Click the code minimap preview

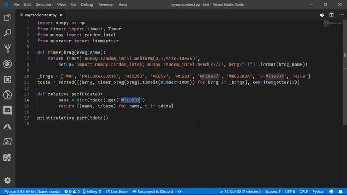[332, 23]
